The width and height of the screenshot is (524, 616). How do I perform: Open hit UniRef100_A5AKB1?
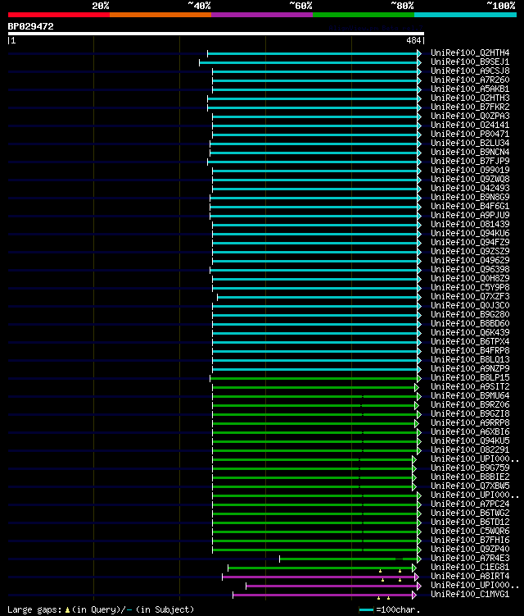click(x=470, y=89)
